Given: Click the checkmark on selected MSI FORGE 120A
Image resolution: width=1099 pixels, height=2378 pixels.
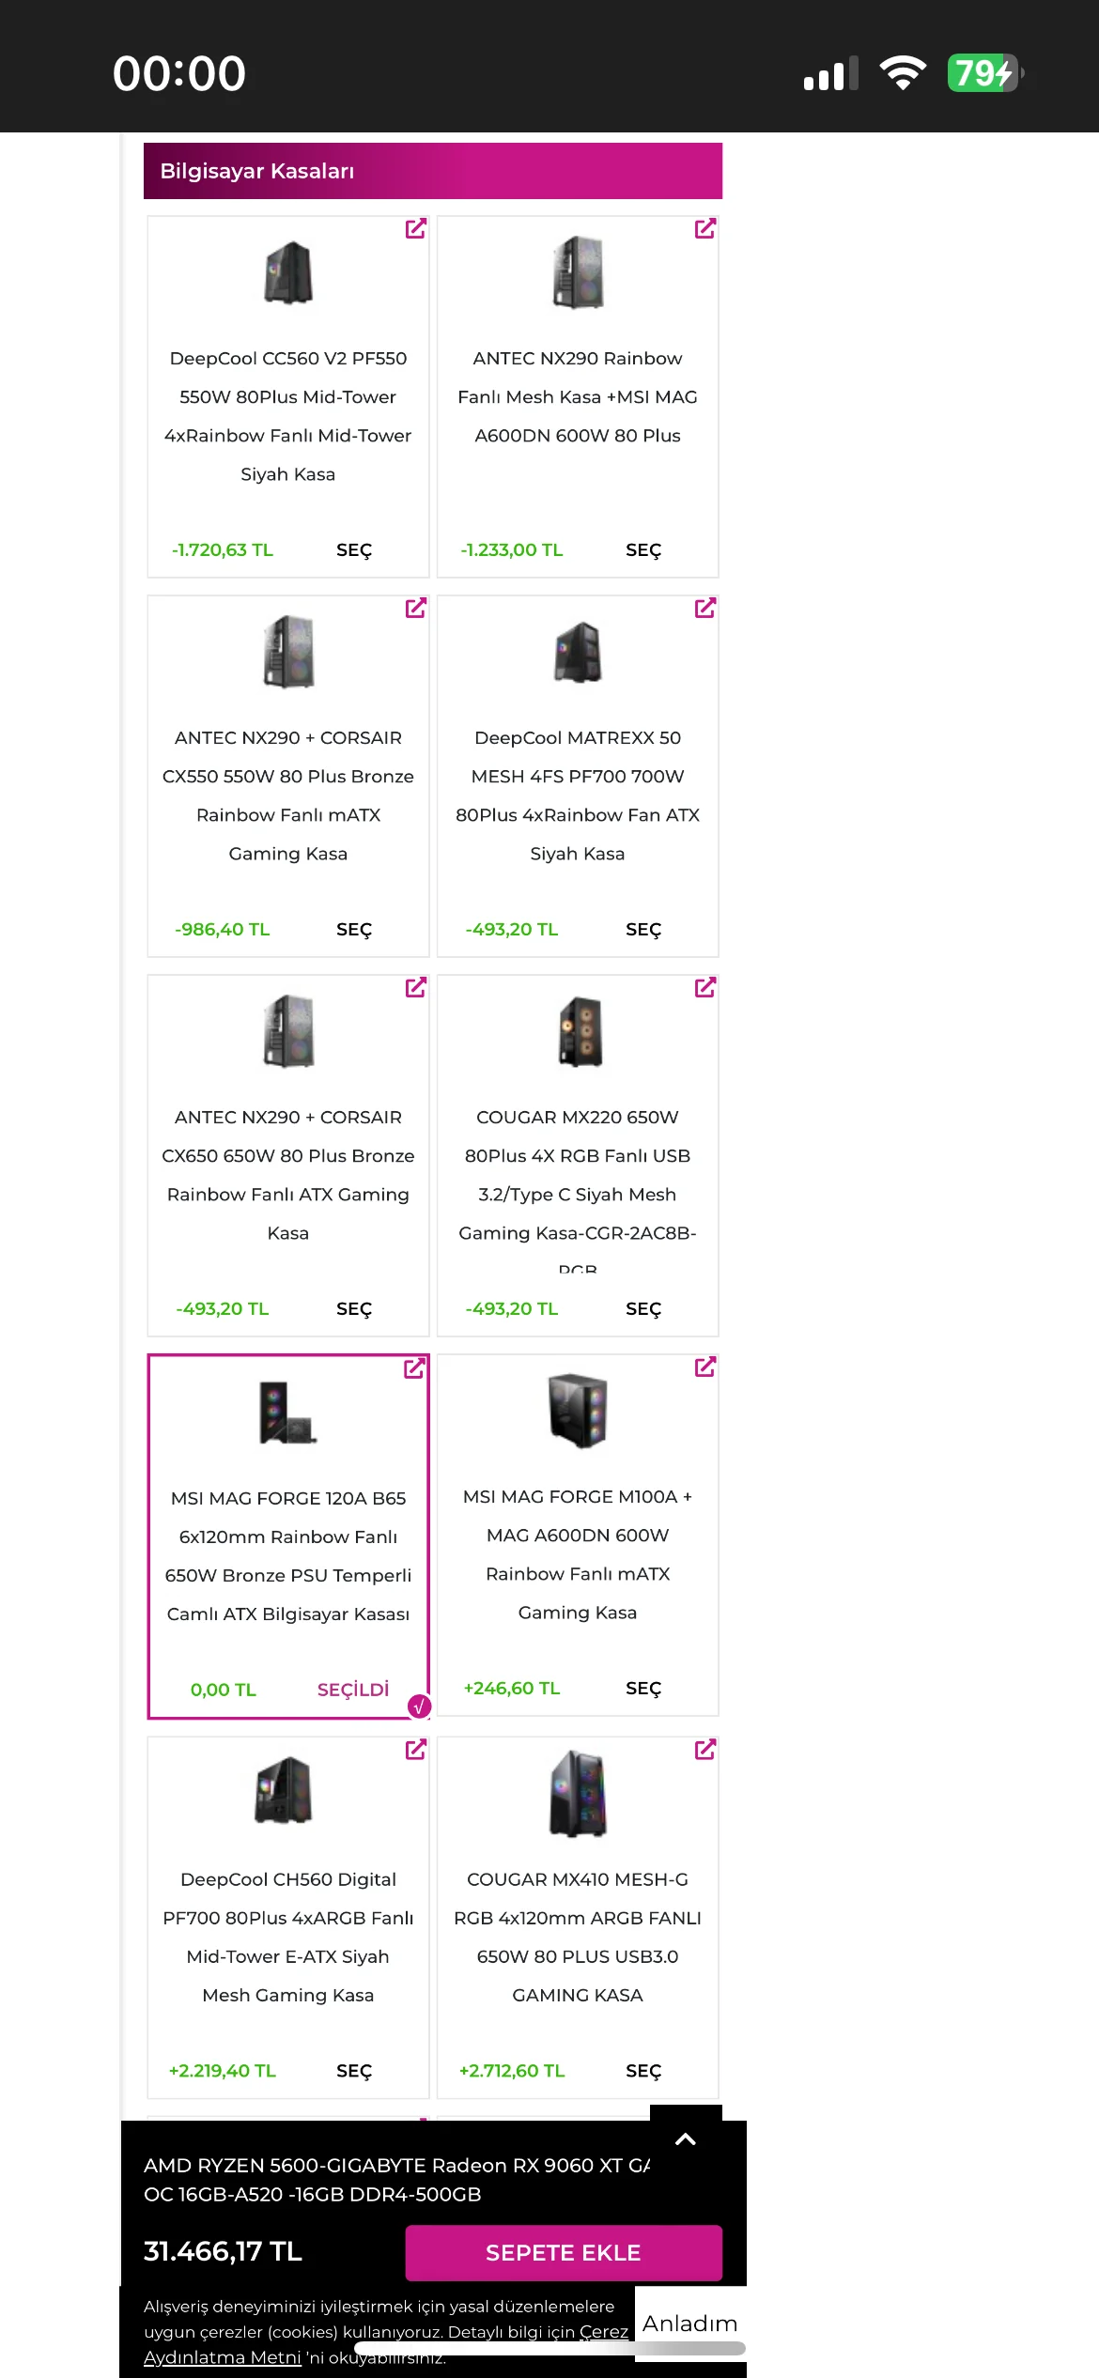Looking at the screenshot, I should 420,1706.
